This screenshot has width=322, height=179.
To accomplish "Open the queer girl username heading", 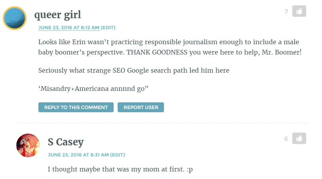I will pos(57,15).
